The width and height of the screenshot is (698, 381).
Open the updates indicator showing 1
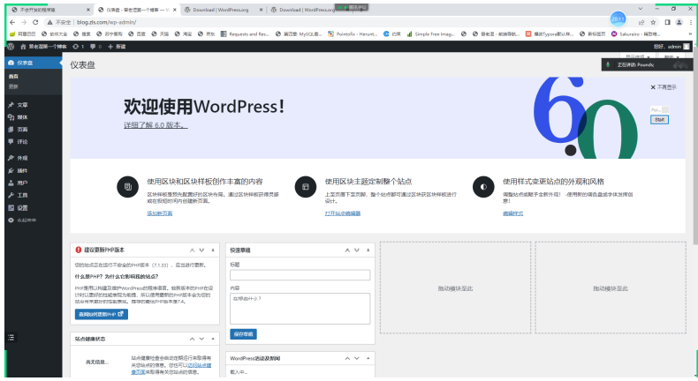click(x=78, y=46)
